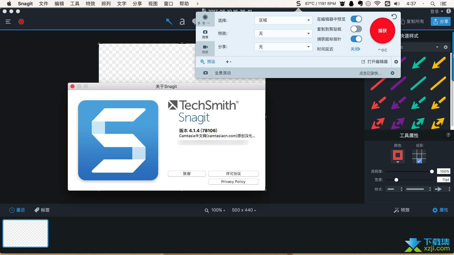Click the red record button in the editor
Screen dimensions: 454x255
21,22
